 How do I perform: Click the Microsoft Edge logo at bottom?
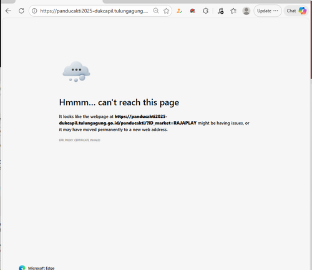pos(22,268)
